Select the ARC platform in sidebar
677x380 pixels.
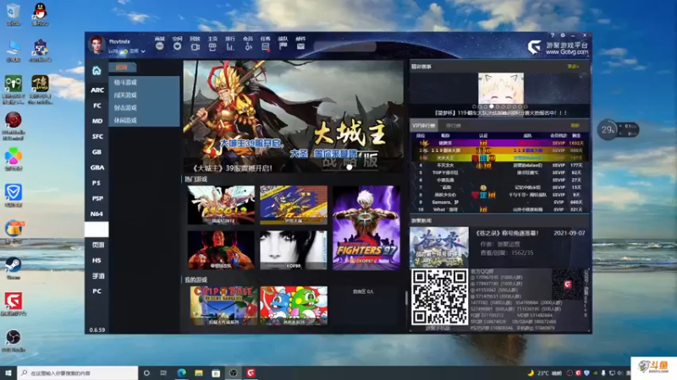96,90
